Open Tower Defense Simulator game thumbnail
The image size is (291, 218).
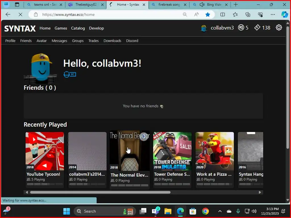(172, 151)
